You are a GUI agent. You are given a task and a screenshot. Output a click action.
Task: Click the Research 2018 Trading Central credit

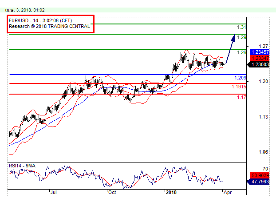(50, 27)
